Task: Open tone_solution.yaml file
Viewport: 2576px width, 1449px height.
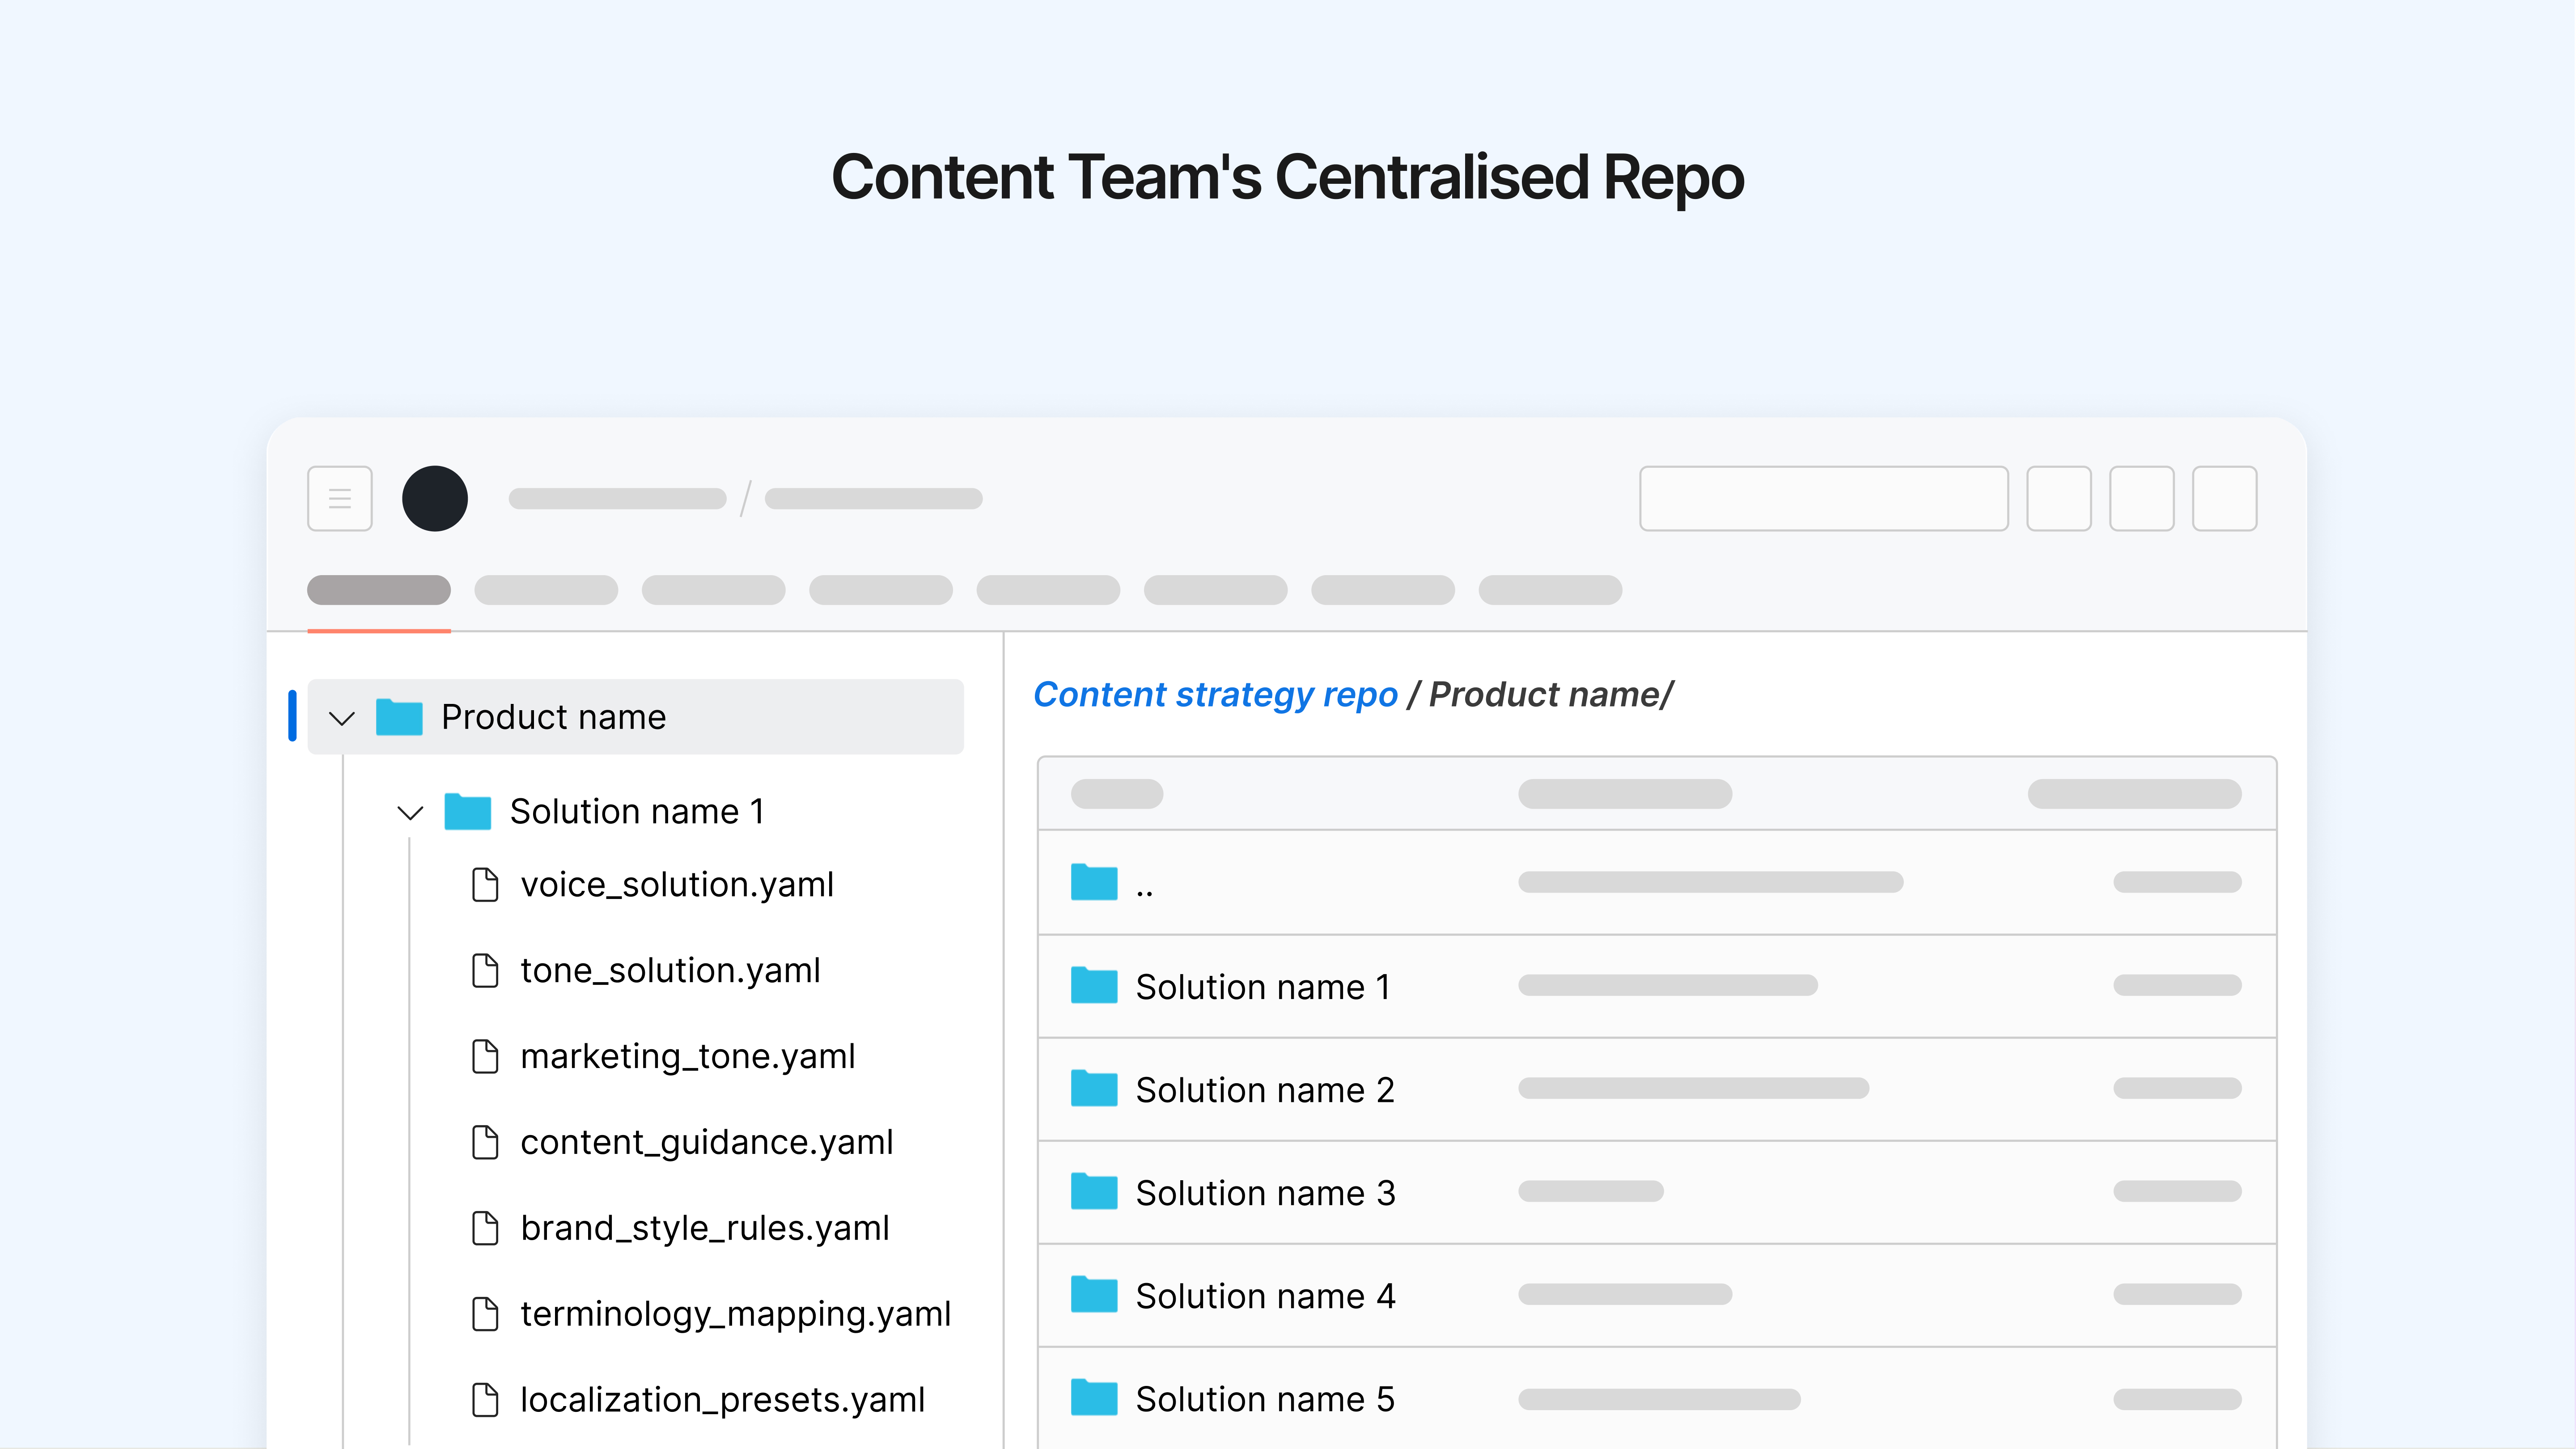Action: 670,971
